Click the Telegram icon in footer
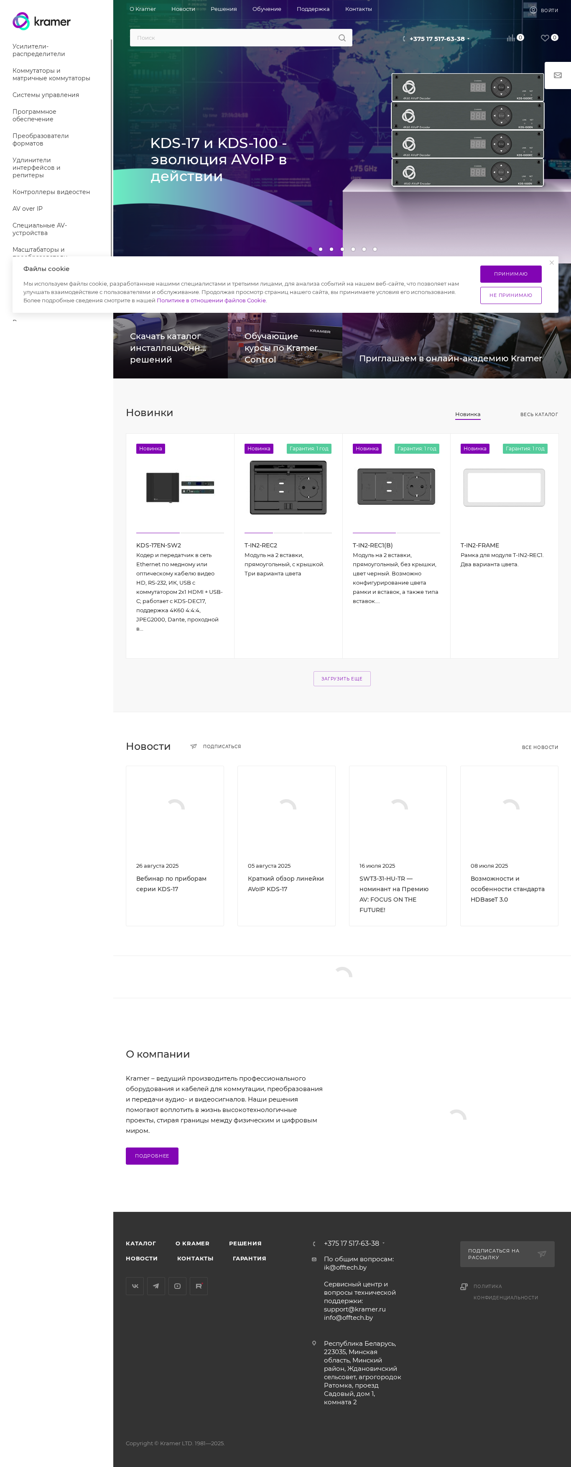571x1467 pixels. coord(156,1286)
